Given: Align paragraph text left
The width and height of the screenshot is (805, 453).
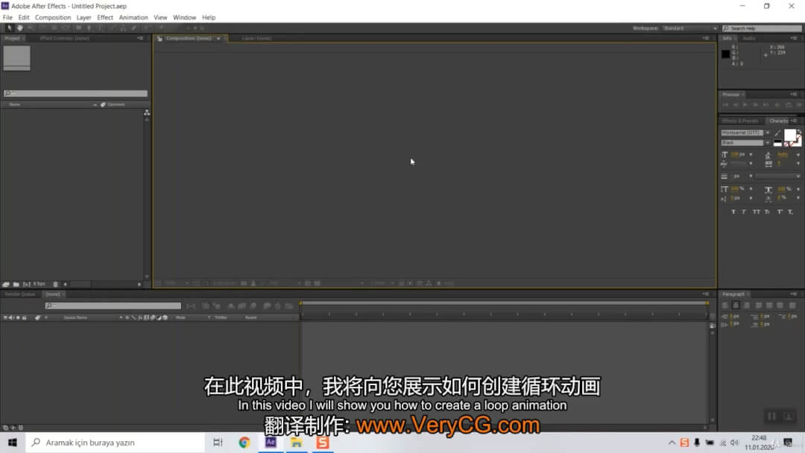Looking at the screenshot, I should tap(725, 305).
